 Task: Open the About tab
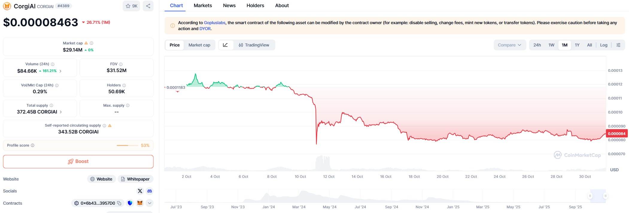[282, 5]
